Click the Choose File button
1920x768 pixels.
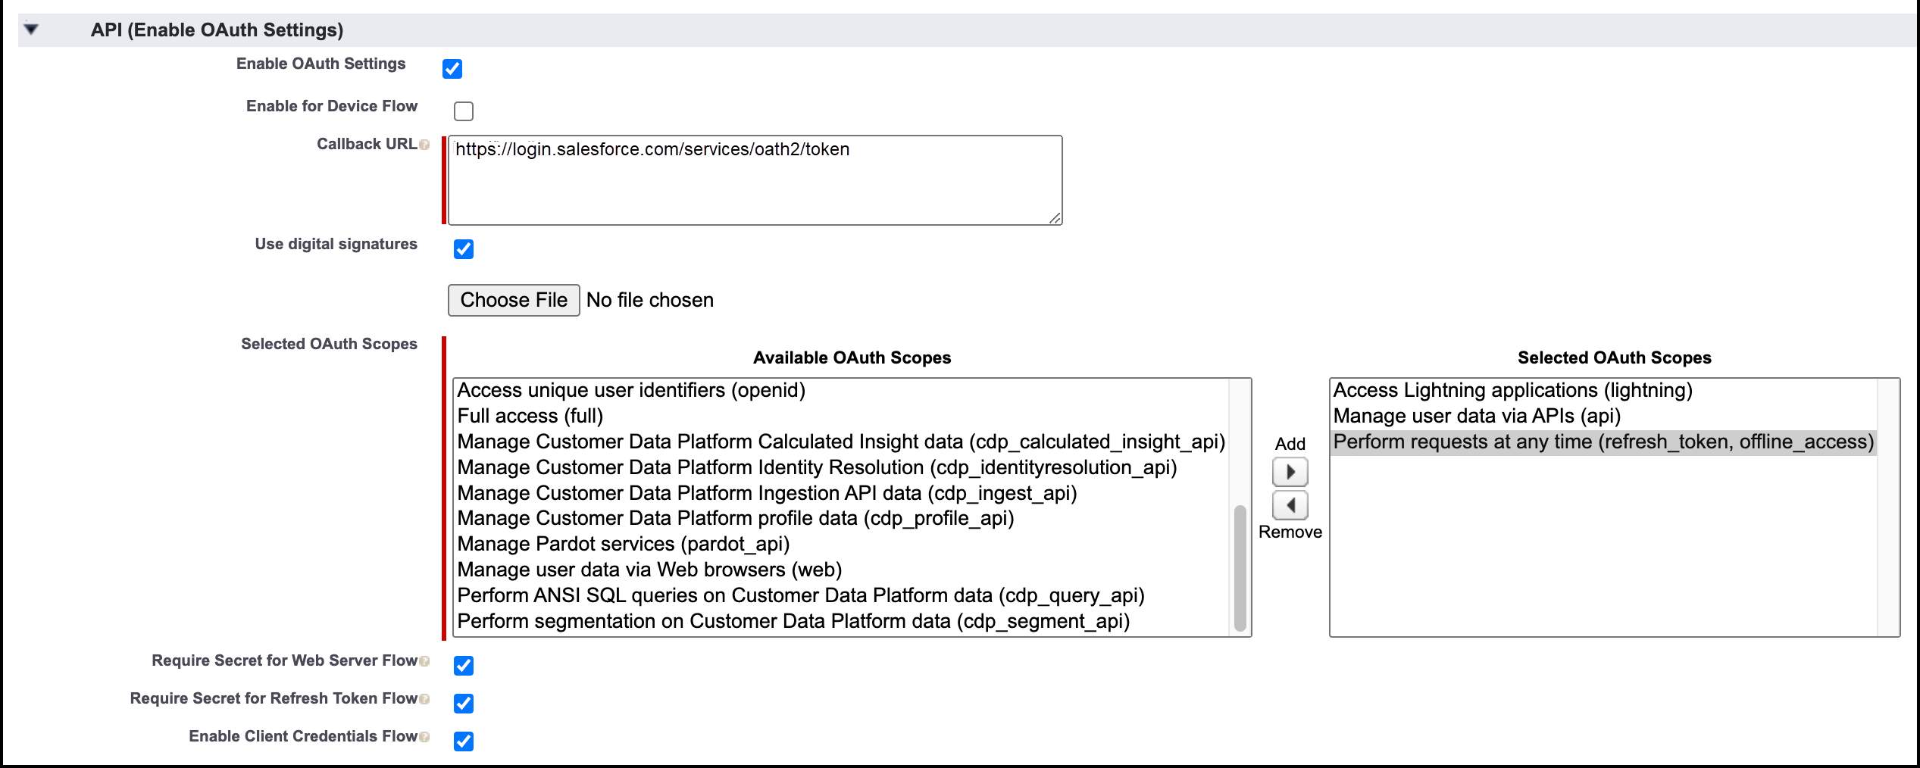514,300
